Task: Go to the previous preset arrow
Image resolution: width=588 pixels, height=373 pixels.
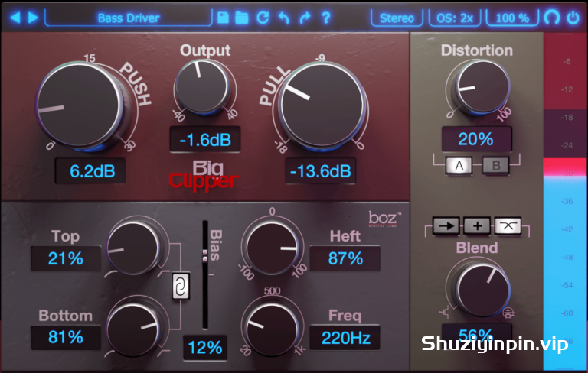Action: point(15,18)
